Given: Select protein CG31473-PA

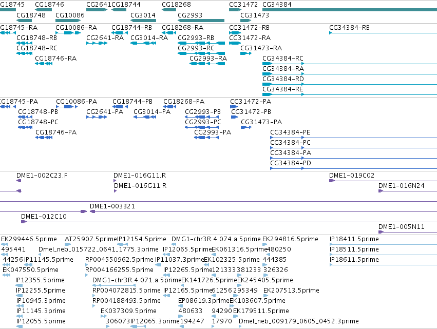Looking at the screenshot, I should point(246,127).
